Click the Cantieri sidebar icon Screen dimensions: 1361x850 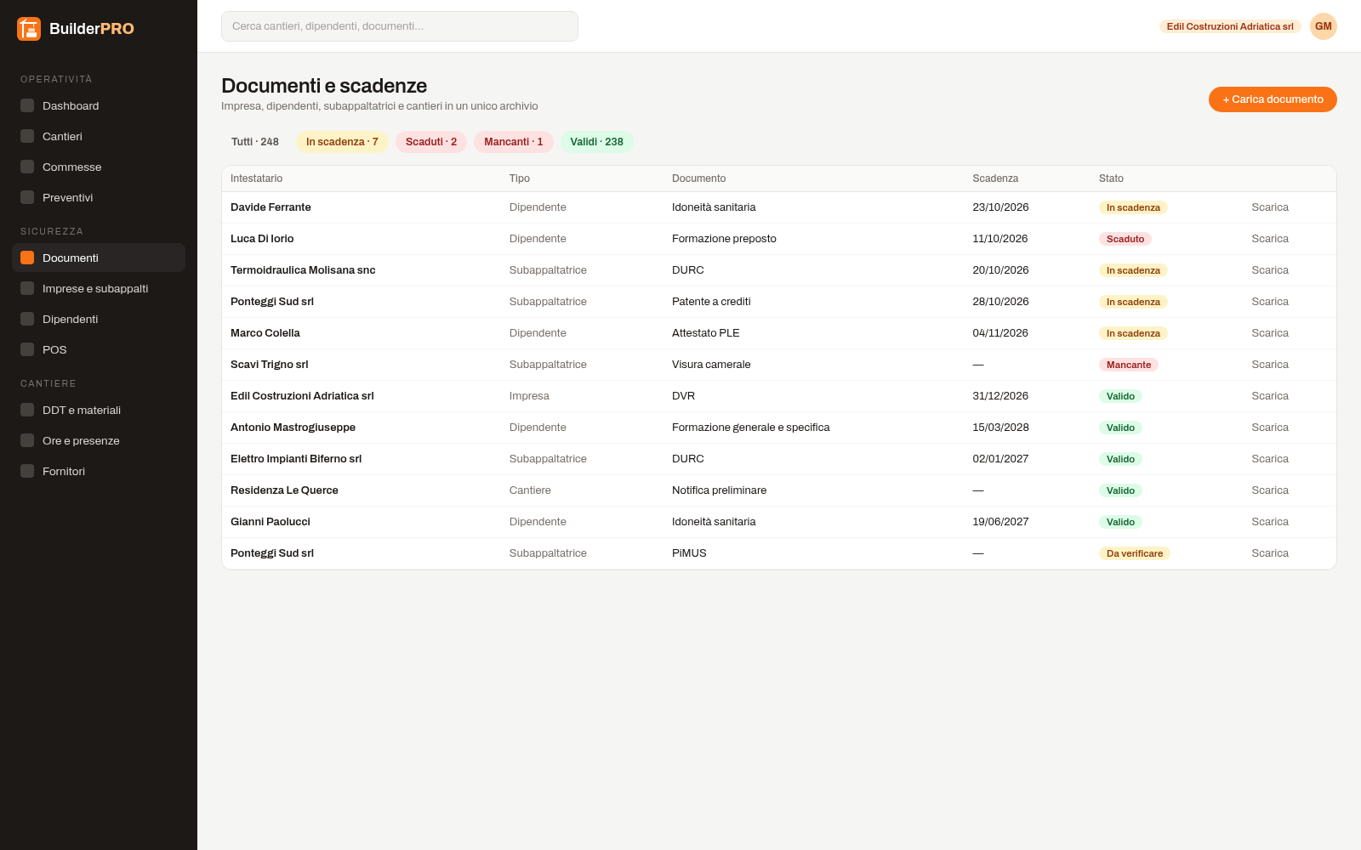point(27,136)
